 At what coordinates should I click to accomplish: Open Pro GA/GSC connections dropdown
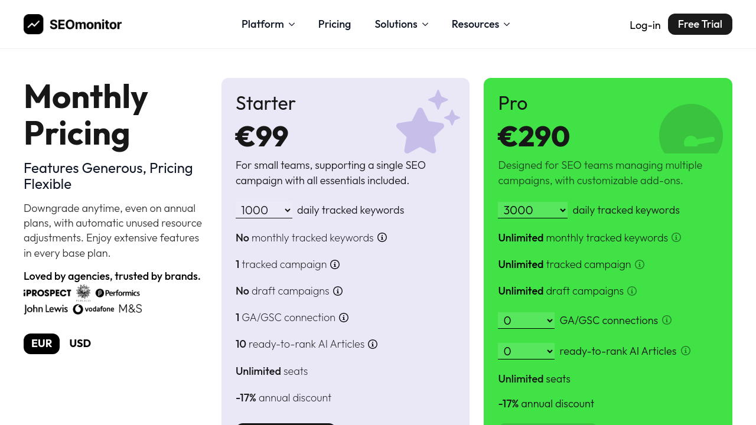[526, 321]
